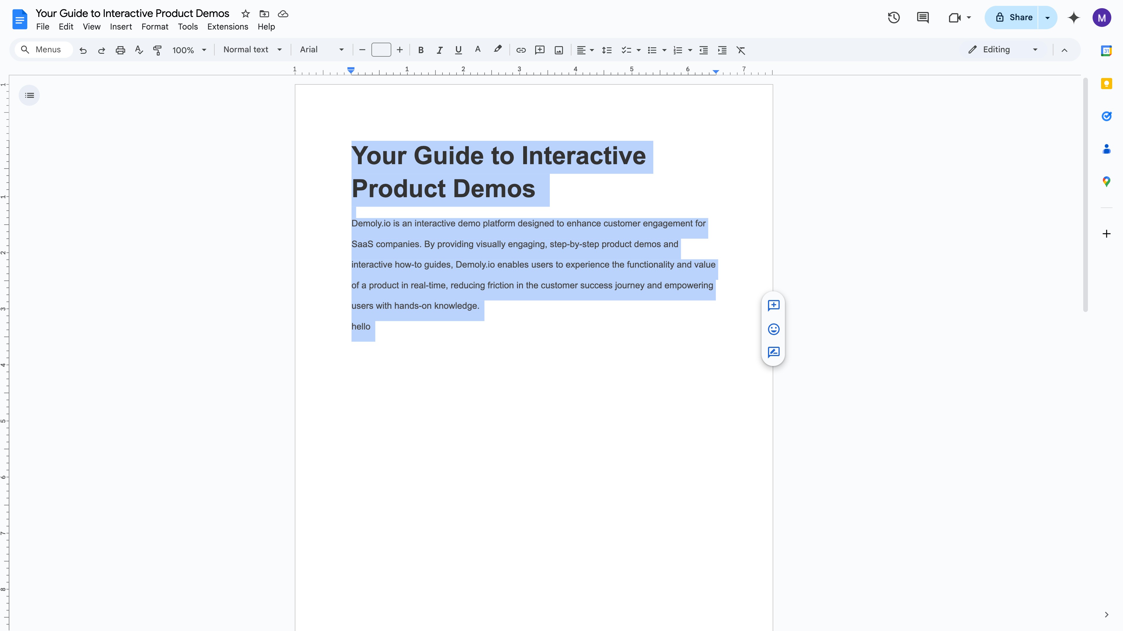Viewport: 1123px width, 631px height.
Task: Toggle italic formatting
Action: (x=440, y=51)
